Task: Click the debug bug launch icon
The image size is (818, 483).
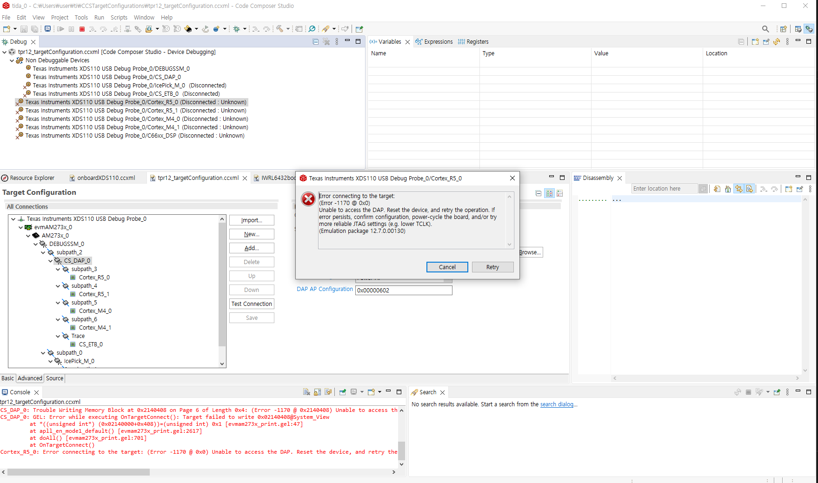Action: (236, 29)
